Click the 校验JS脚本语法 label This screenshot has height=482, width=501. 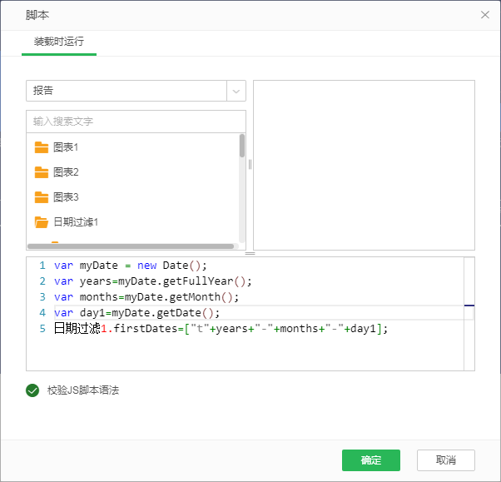click(x=83, y=390)
